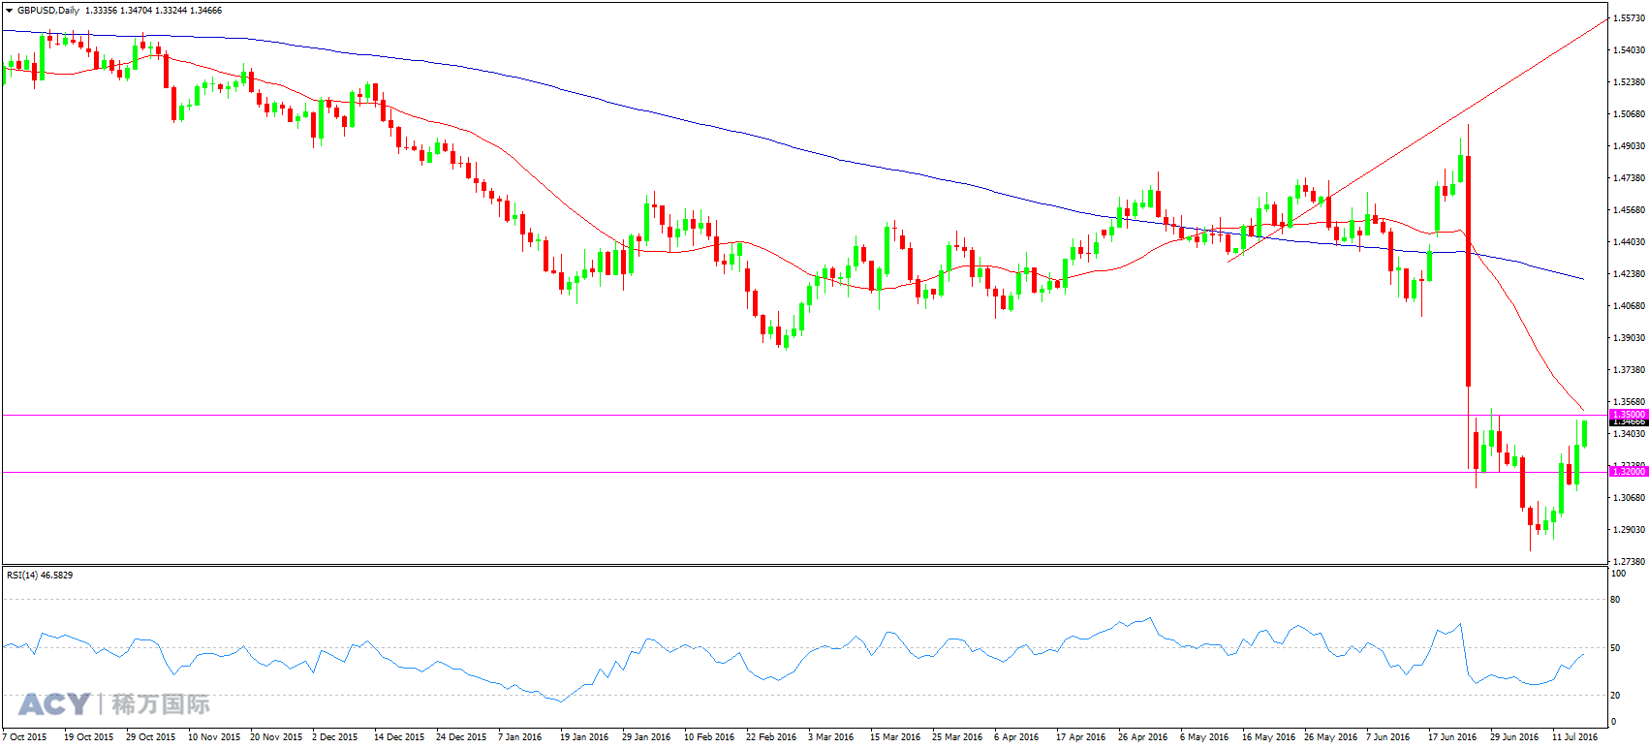Click the 3 Mar 2016 date label
Image resolution: width=1649 pixels, height=748 pixels.
[x=831, y=737]
